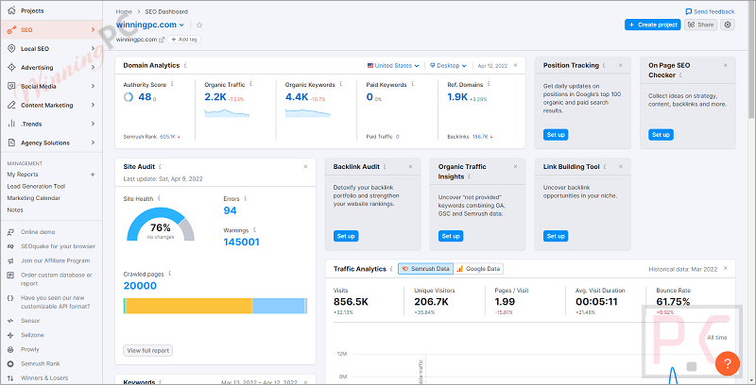Viewport: 756px width, 385px height.
Task: Open Order custom database or report
Action: (56, 279)
